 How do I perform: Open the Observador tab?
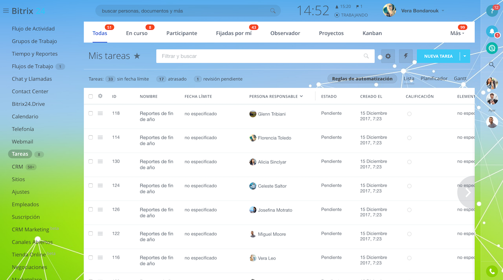(285, 33)
